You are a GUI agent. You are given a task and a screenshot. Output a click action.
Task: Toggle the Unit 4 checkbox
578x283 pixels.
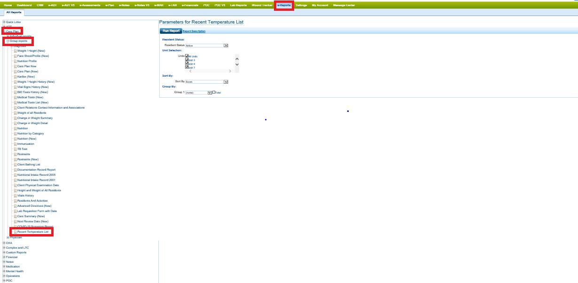(x=187, y=63)
